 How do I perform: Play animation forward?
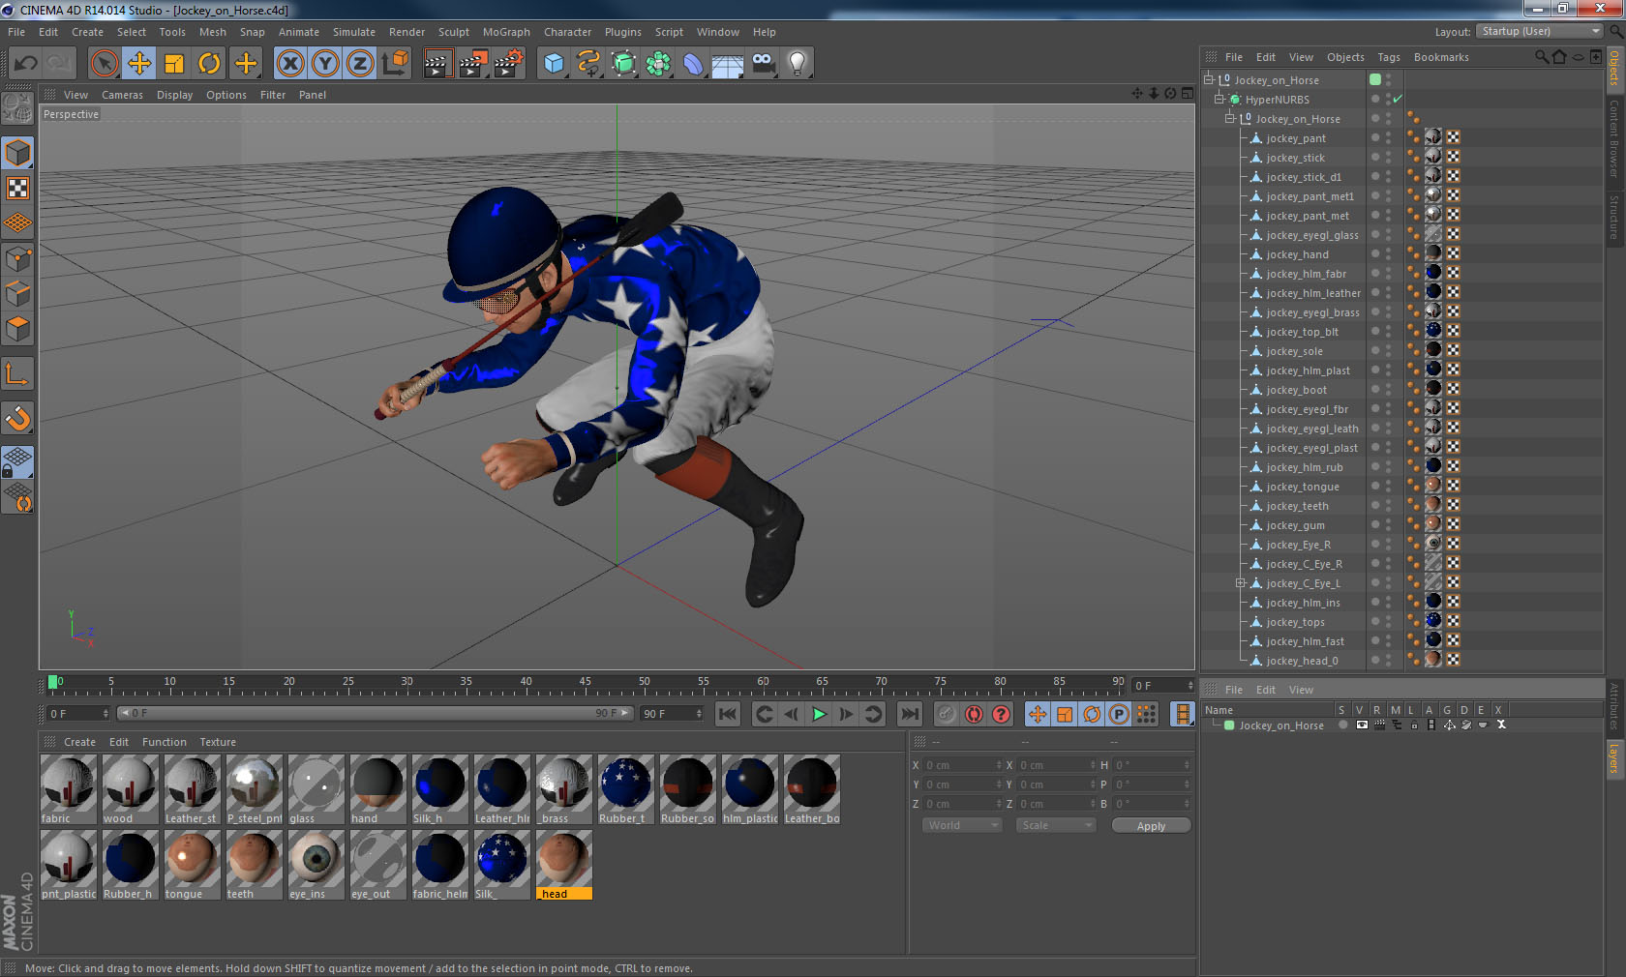(x=819, y=714)
